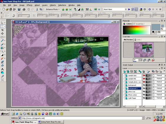Select the Flood Fill tool
The height and width of the screenshot is (124, 166).
tap(2, 66)
